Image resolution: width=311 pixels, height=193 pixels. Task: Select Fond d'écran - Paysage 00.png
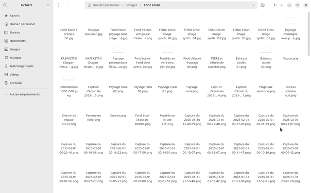(192, 63)
